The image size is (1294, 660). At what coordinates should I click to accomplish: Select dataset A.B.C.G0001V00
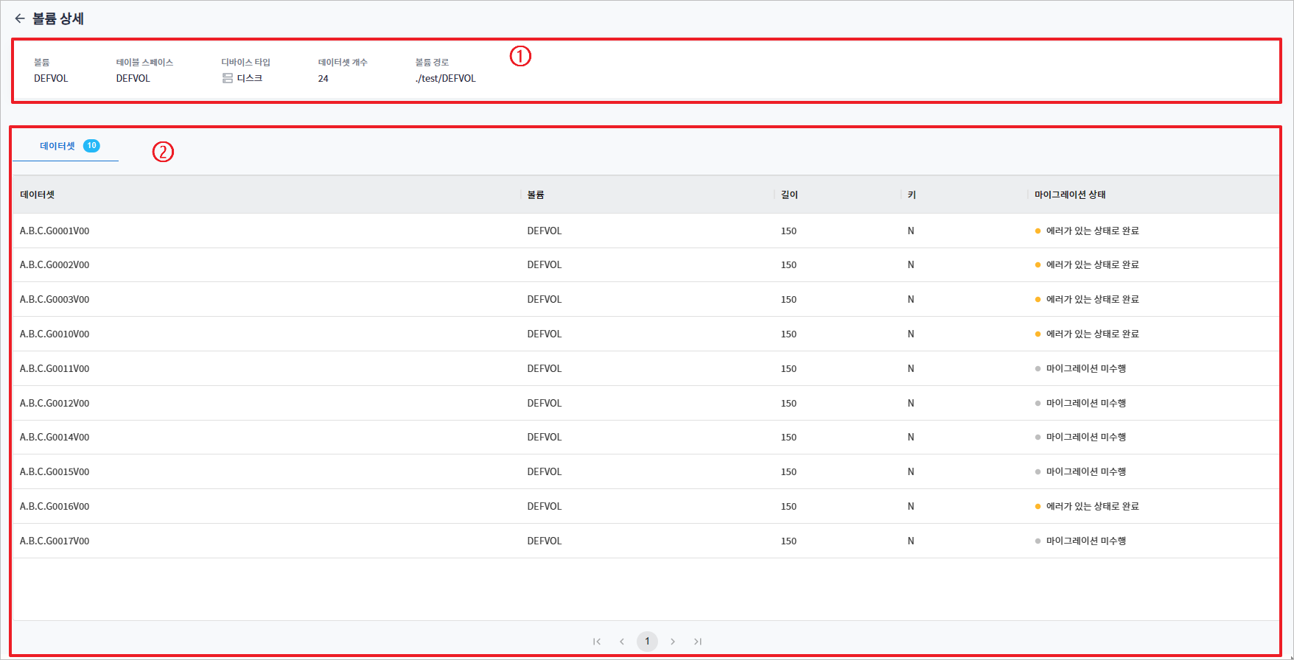click(55, 231)
